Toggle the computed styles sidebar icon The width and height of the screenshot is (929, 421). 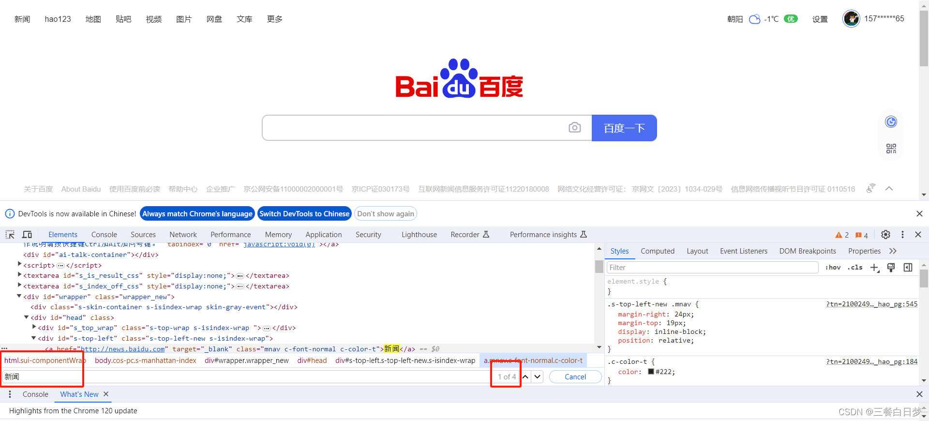[908, 268]
